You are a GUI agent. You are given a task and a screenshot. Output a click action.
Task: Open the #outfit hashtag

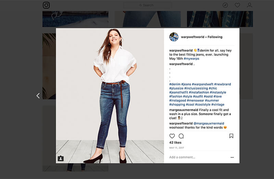point(198,96)
